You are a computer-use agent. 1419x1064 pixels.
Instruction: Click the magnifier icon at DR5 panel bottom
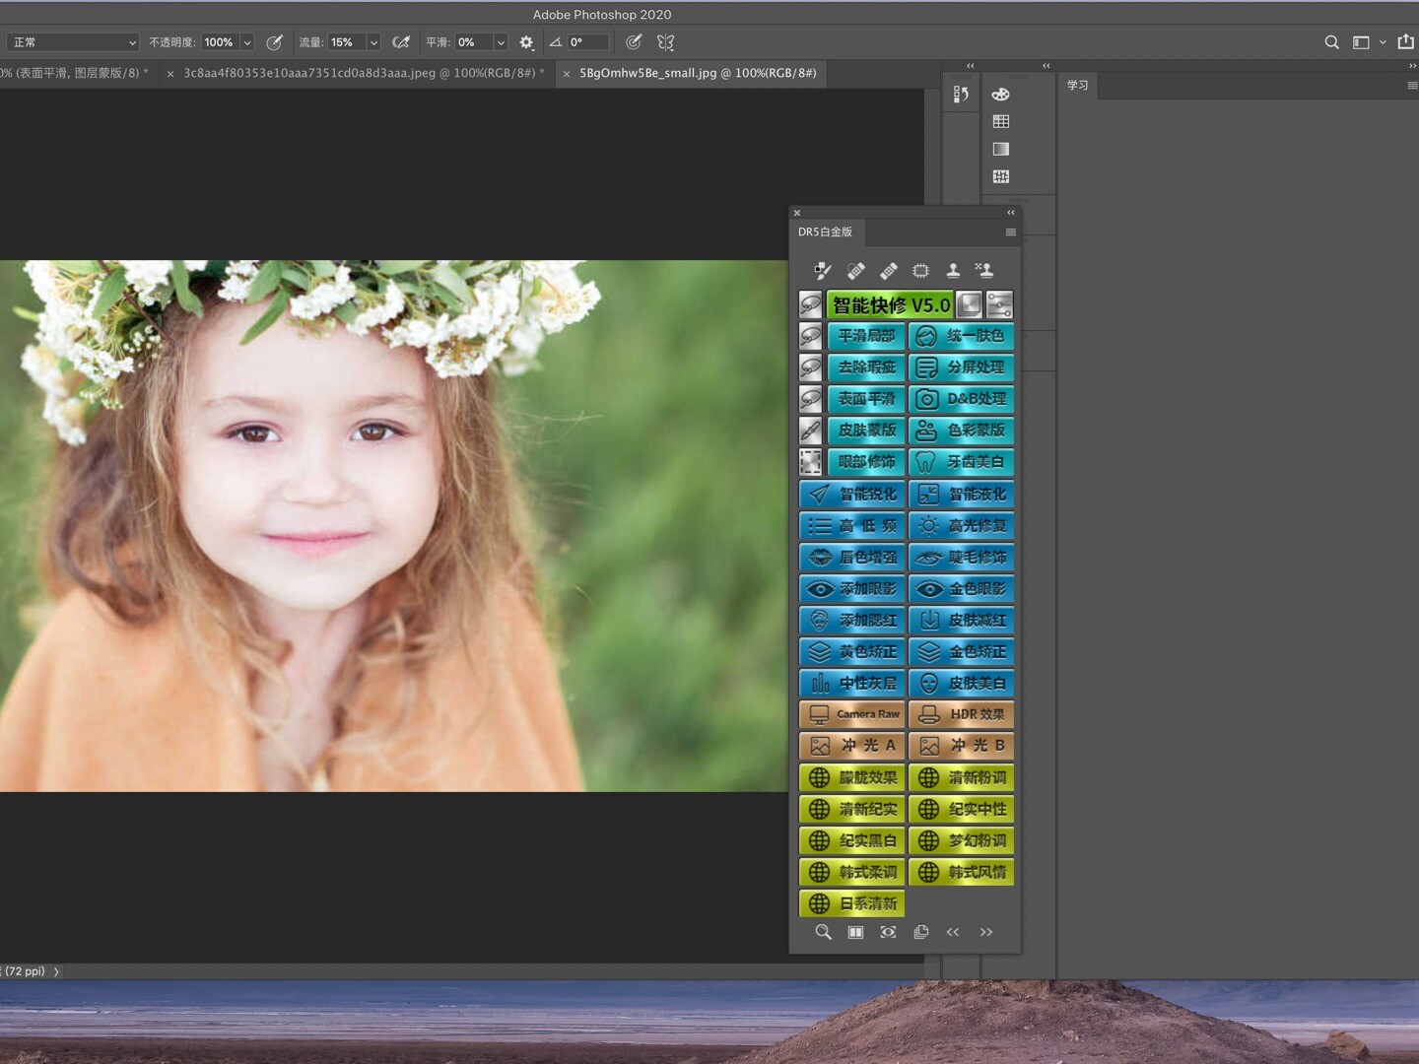[x=823, y=932]
